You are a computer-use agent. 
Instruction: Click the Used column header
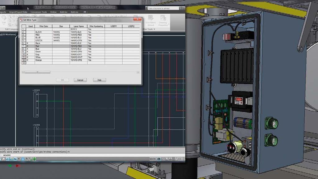pyautogui.click(x=30, y=26)
